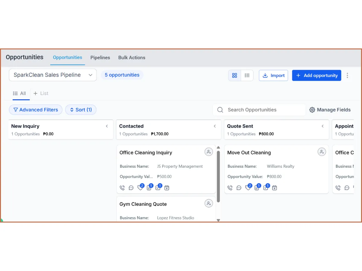Click unassigned owner icon on Office Cleaning Inquiry
Image resolution: width=362 pixels, height=271 pixels.
coord(209,152)
